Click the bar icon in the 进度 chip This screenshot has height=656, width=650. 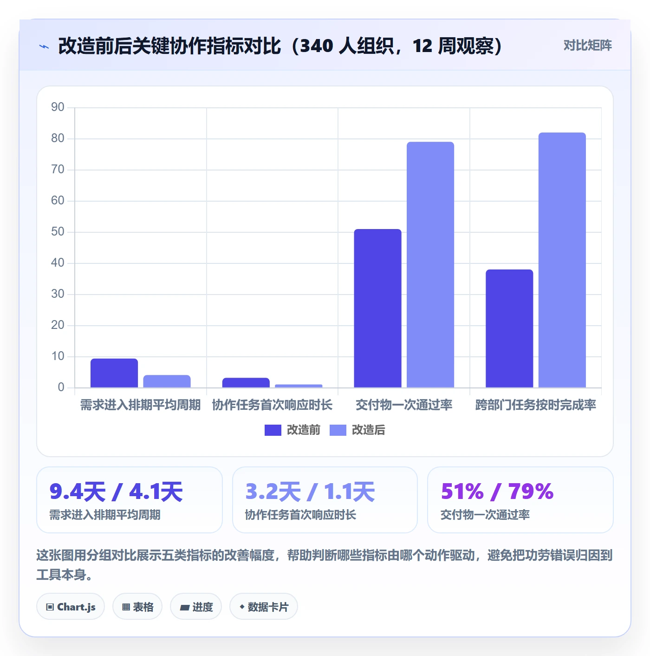tap(185, 607)
